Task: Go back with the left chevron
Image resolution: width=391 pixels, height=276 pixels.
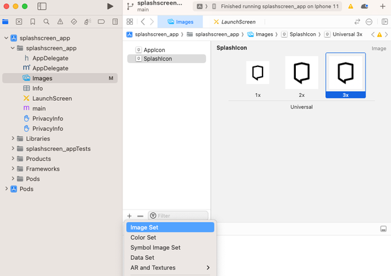Action: [143, 21]
